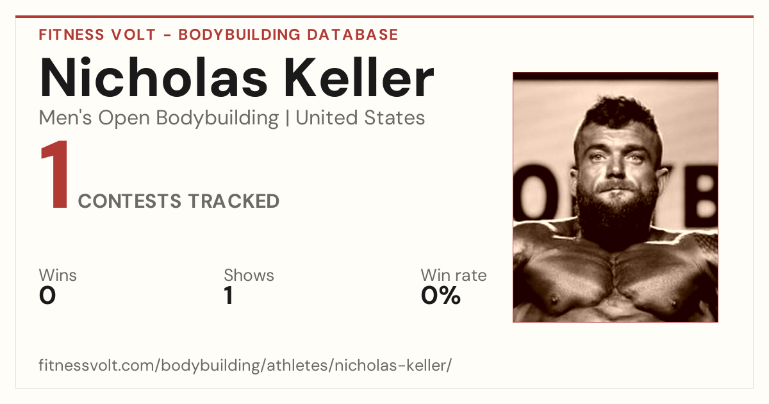Image resolution: width=769 pixels, height=404 pixels.
Task: Click the 'United States' country text
Action: click(360, 118)
